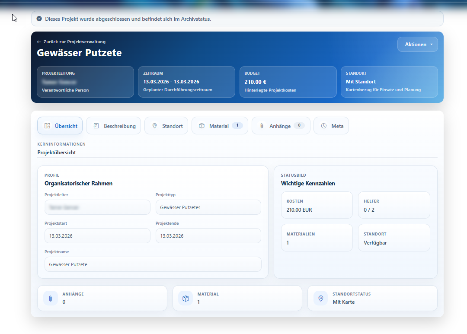Click the Projektname field Gewässer Putzete
Viewport: 467px width, 334px height.
tap(153, 264)
